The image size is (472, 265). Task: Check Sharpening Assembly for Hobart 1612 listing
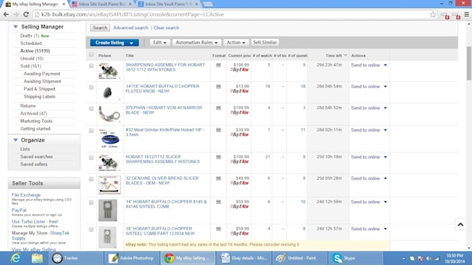91,66
